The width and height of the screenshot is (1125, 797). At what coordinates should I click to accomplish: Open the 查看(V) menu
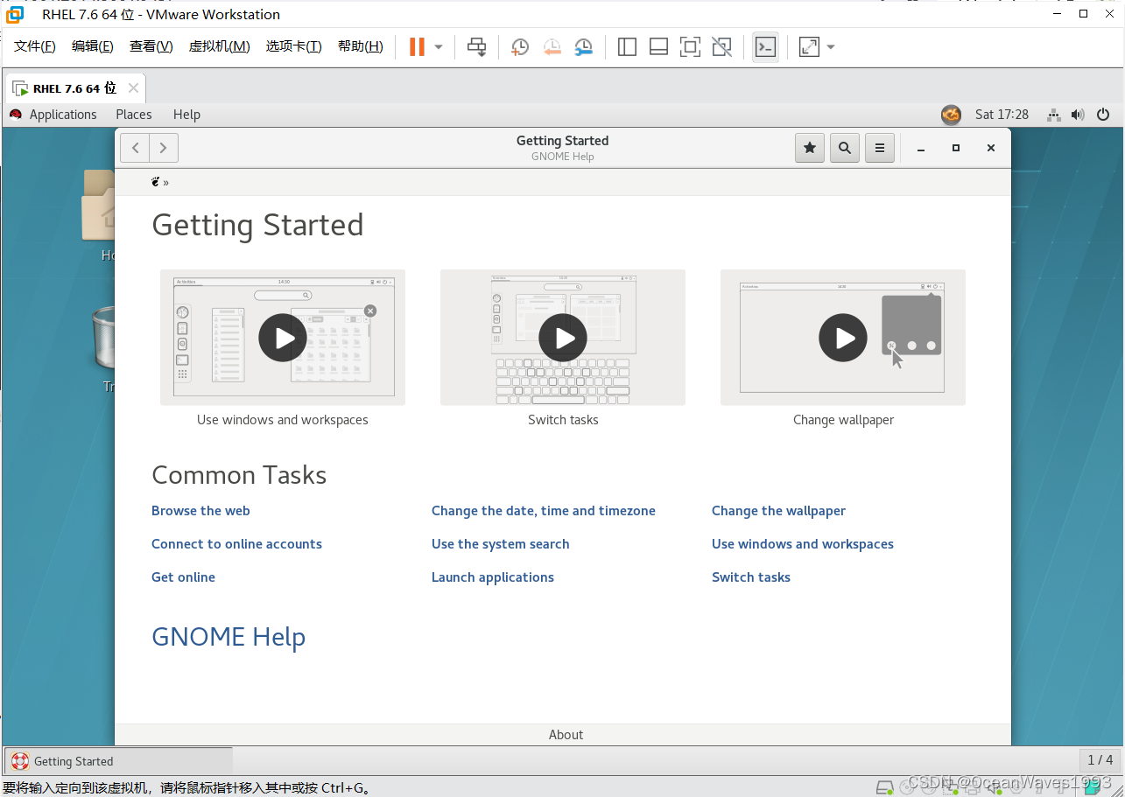tap(151, 46)
